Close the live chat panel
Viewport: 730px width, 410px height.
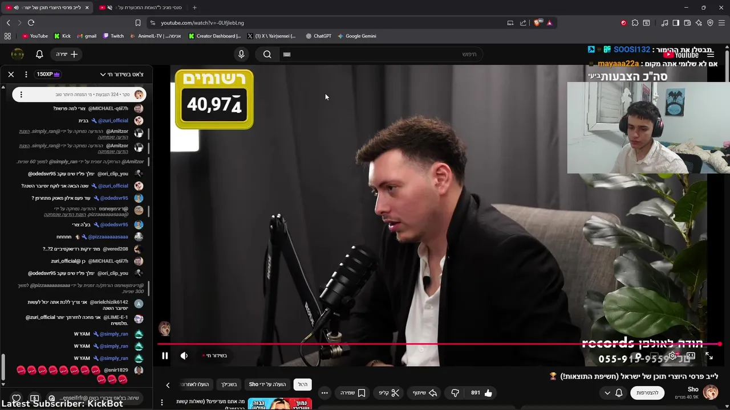[11, 74]
